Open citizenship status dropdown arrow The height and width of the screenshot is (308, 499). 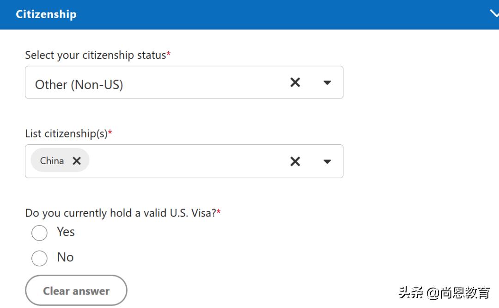[x=327, y=83]
